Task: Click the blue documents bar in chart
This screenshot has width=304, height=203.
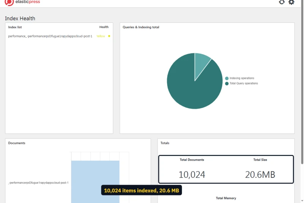Action: coord(95,182)
